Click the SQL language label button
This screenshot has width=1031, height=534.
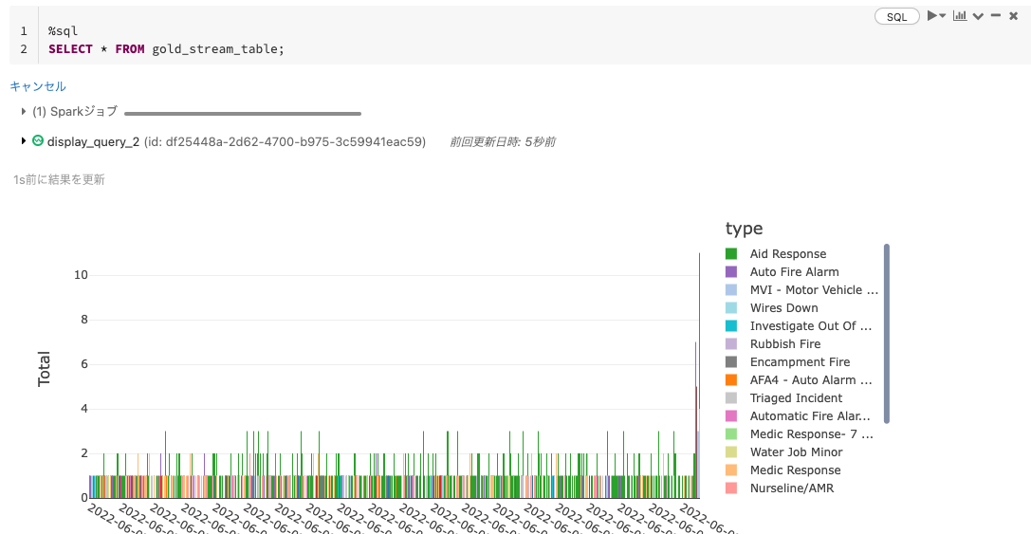[x=897, y=16]
